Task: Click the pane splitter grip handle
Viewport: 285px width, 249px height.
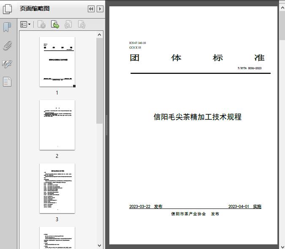Action: (x=107, y=125)
